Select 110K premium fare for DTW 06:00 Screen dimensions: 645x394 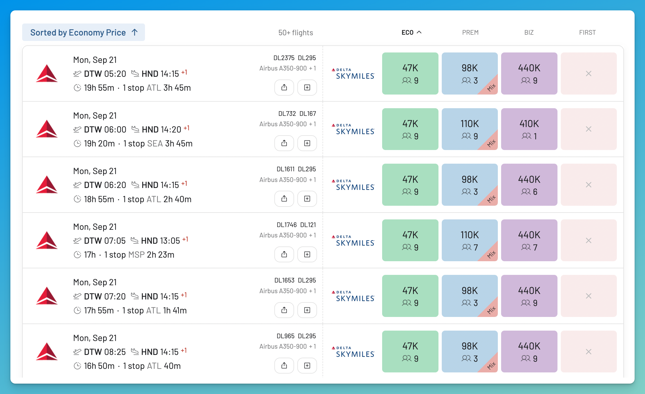point(470,129)
